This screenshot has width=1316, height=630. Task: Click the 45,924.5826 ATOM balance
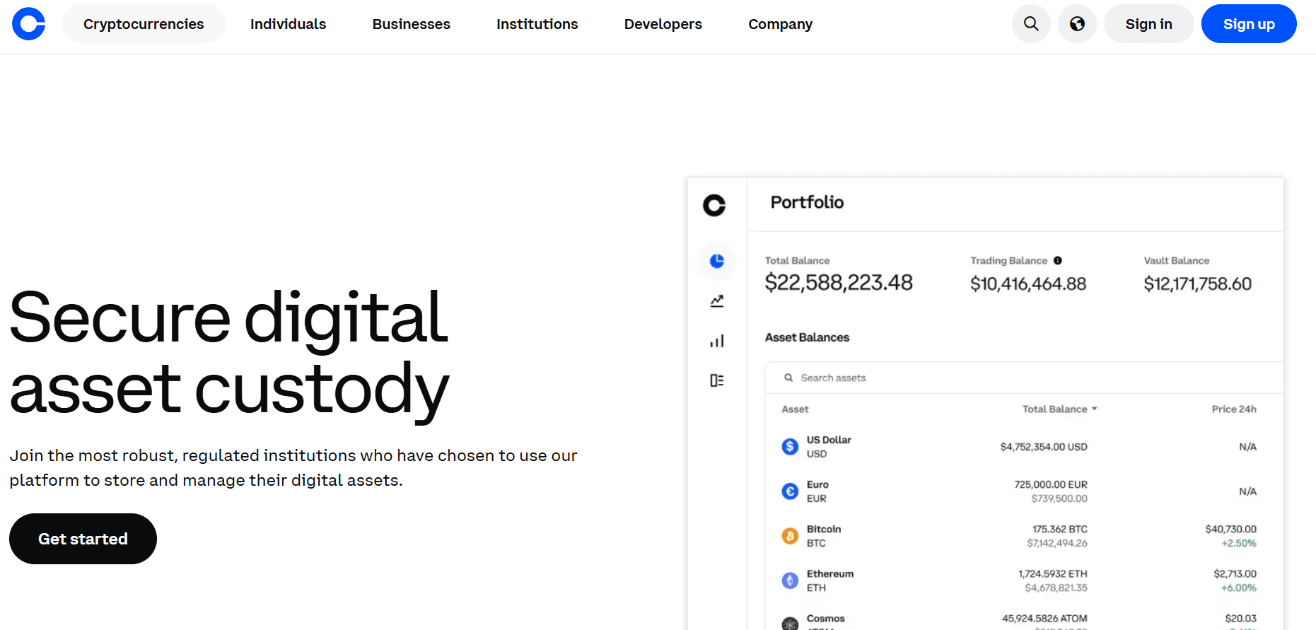click(x=1044, y=618)
